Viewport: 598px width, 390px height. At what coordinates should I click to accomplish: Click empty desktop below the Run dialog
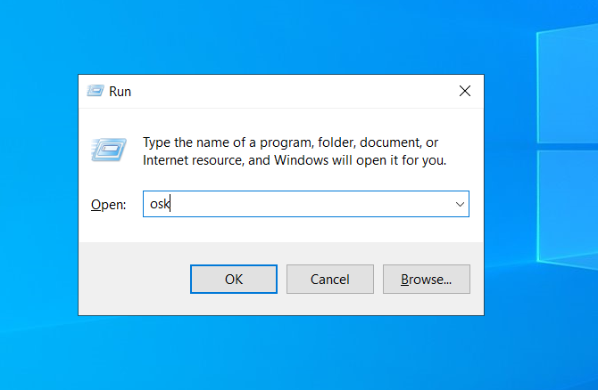281,353
